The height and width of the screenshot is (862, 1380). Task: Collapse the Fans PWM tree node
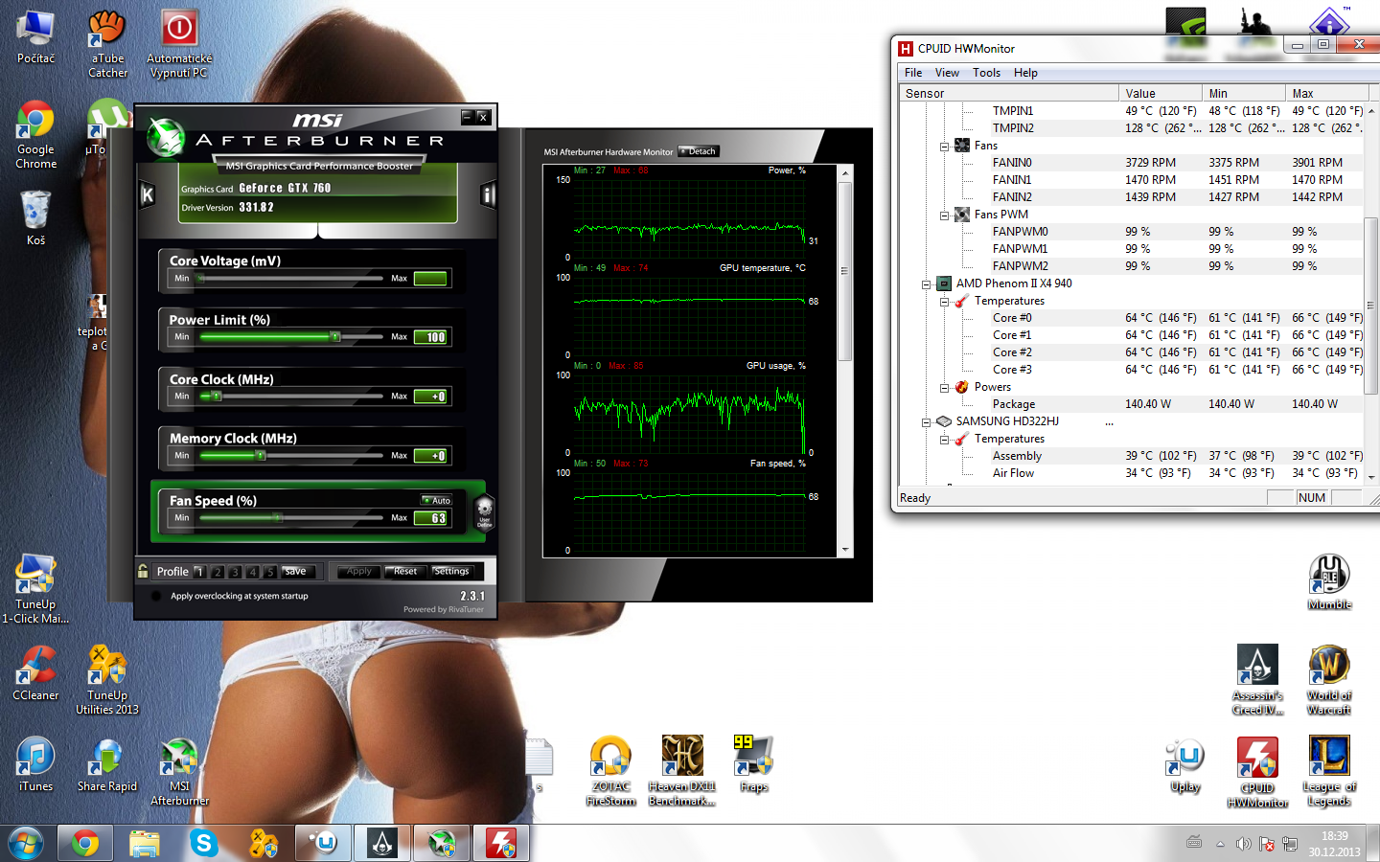944,215
